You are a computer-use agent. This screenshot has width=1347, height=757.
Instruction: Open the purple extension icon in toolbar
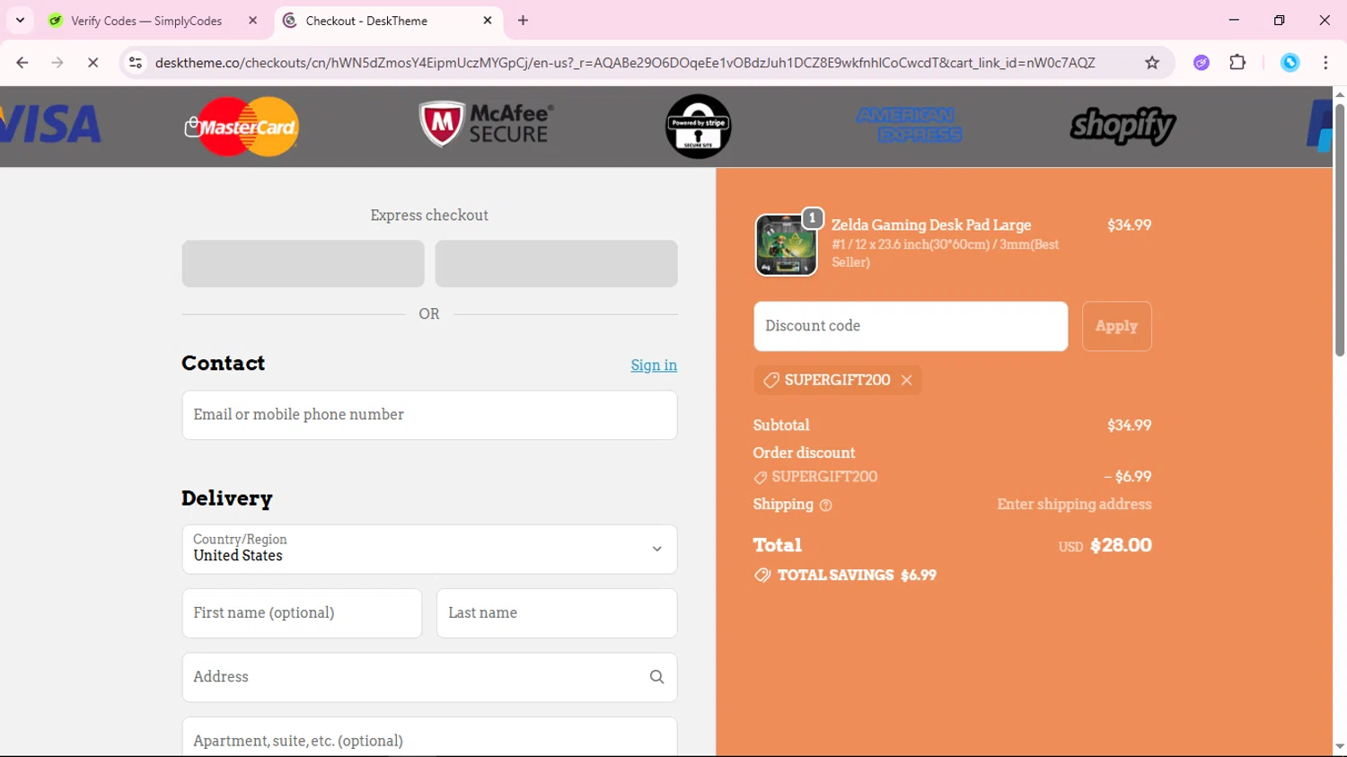1202,62
